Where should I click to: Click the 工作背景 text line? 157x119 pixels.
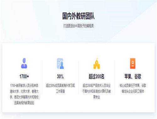[60, 91]
